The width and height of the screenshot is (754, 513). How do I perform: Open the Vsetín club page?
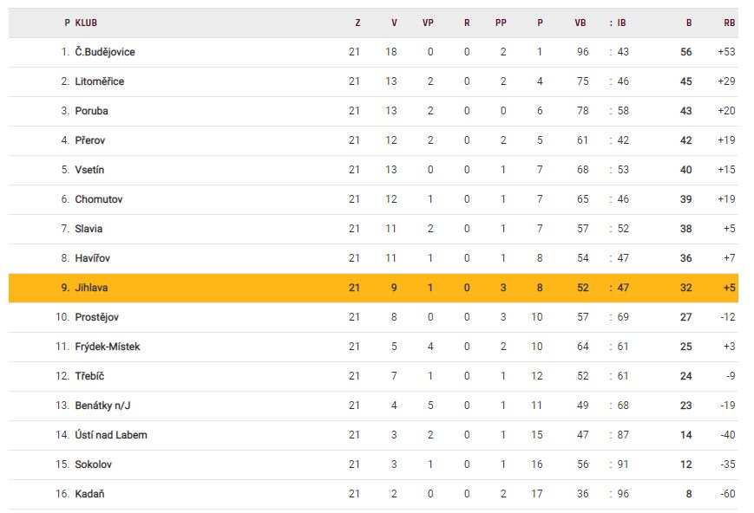(89, 170)
